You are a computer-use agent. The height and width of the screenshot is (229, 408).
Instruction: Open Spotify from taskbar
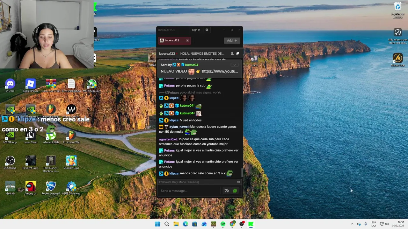click(223, 224)
